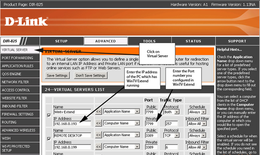Toggle the Wintv Extend rule checkbox

point(49,115)
